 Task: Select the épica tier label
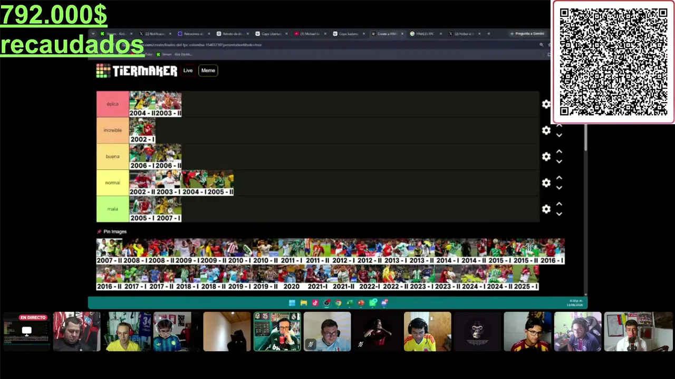112,104
